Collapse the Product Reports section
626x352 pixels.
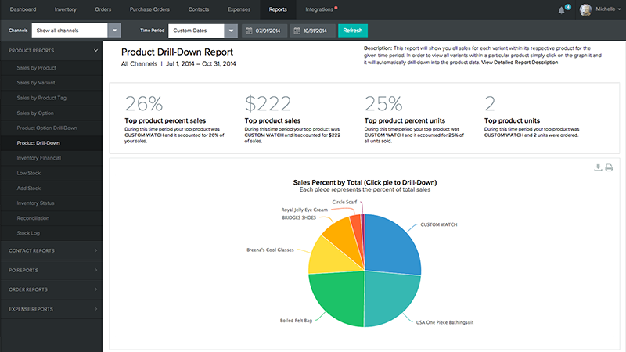pos(95,50)
